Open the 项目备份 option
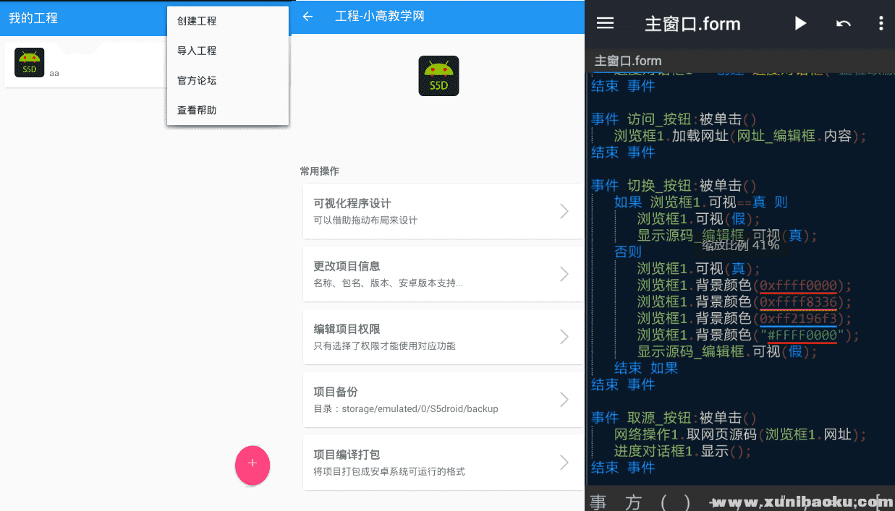The height and width of the screenshot is (511, 895). (x=442, y=400)
